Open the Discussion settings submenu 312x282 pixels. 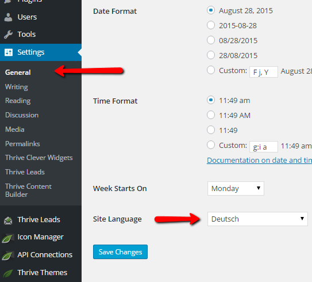tap(22, 115)
